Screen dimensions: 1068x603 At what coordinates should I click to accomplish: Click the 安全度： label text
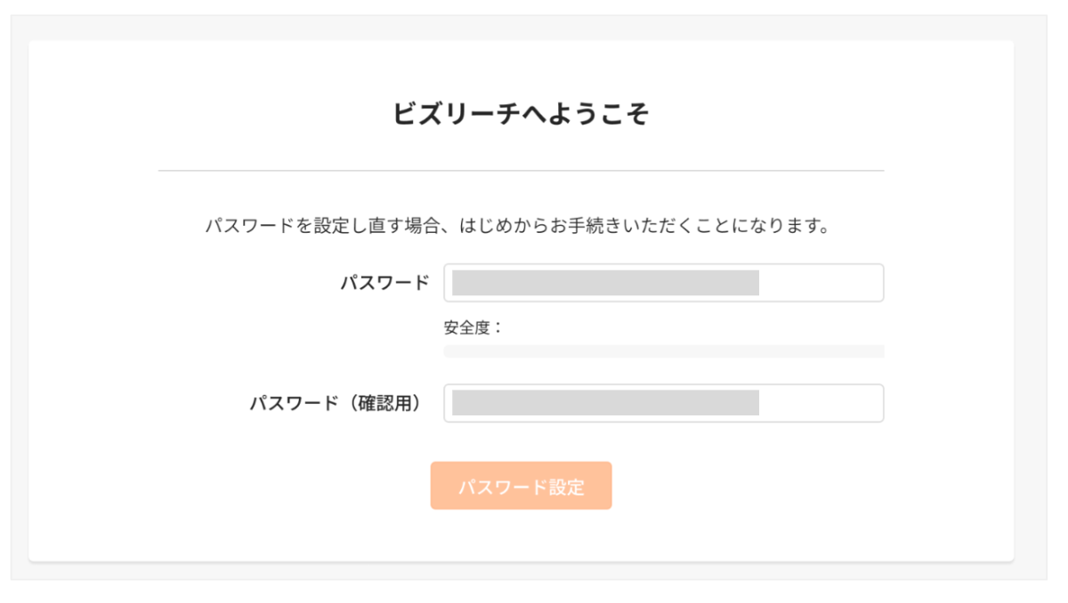473,327
